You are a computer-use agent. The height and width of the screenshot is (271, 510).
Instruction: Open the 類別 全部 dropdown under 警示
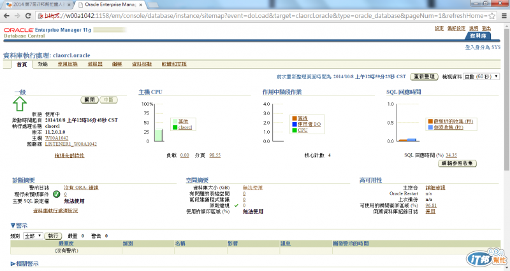pyautogui.click(x=33, y=236)
